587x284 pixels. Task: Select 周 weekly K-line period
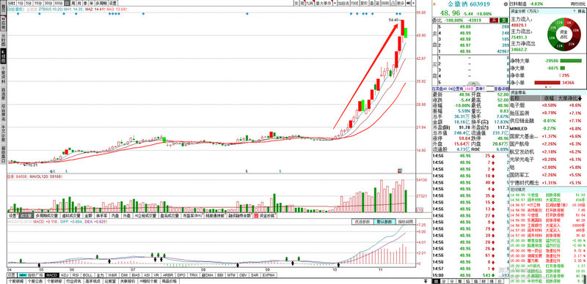click(73, 3)
